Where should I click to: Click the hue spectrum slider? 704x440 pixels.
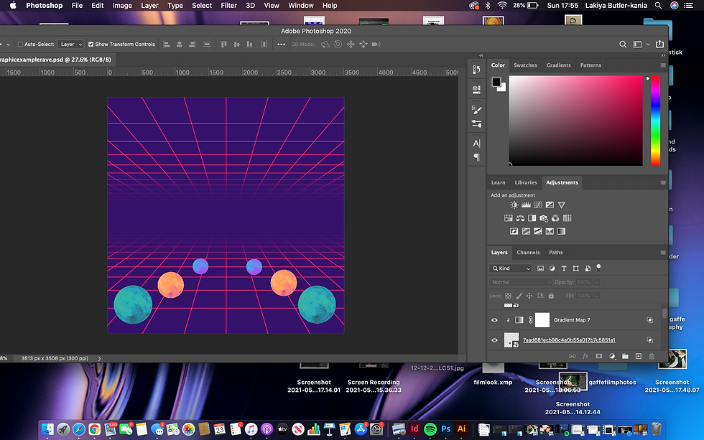pos(655,121)
